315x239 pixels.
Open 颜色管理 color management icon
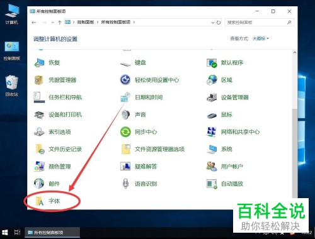pyautogui.click(x=39, y=167)
